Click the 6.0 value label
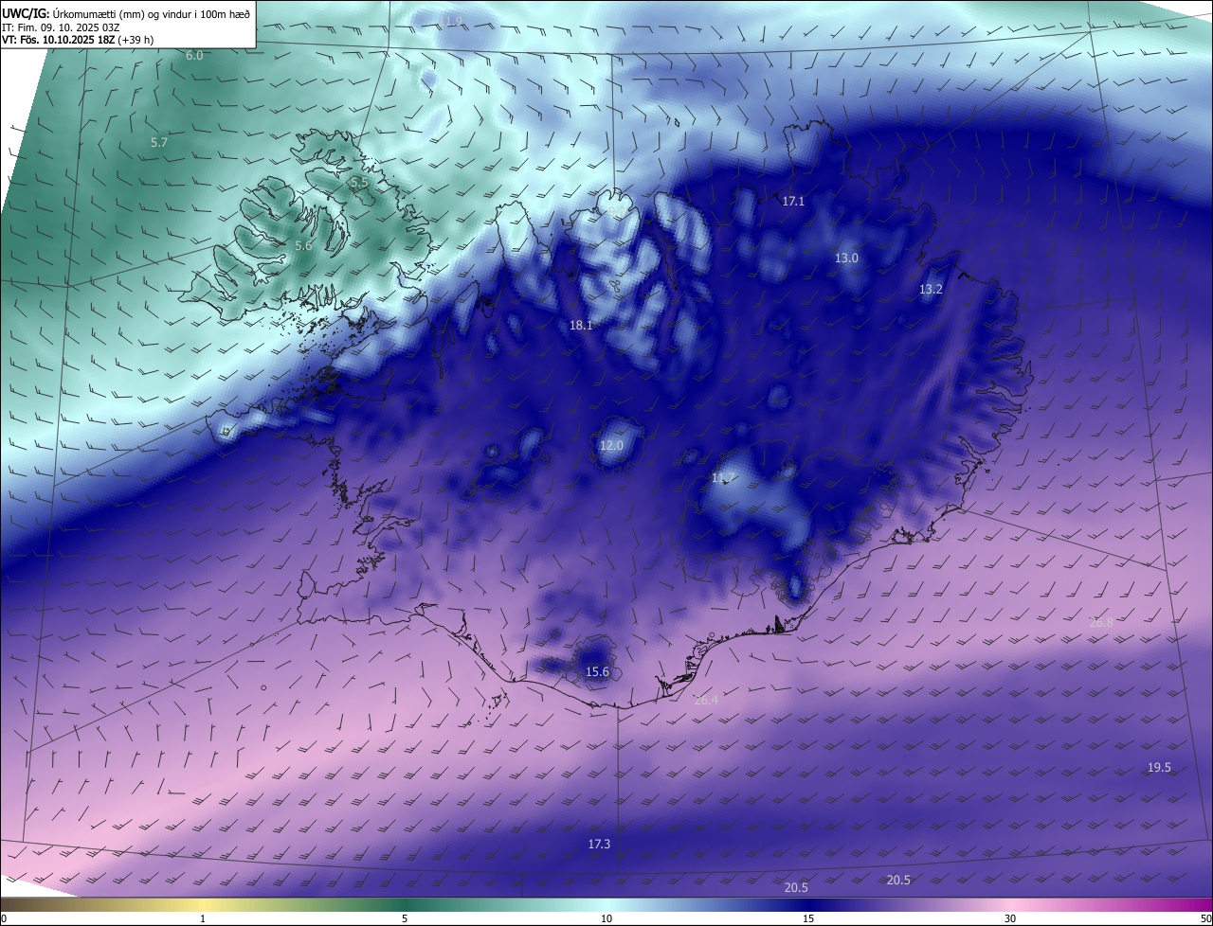The height and width of the screenshot is (926, 1213). (x=194, y=56)
